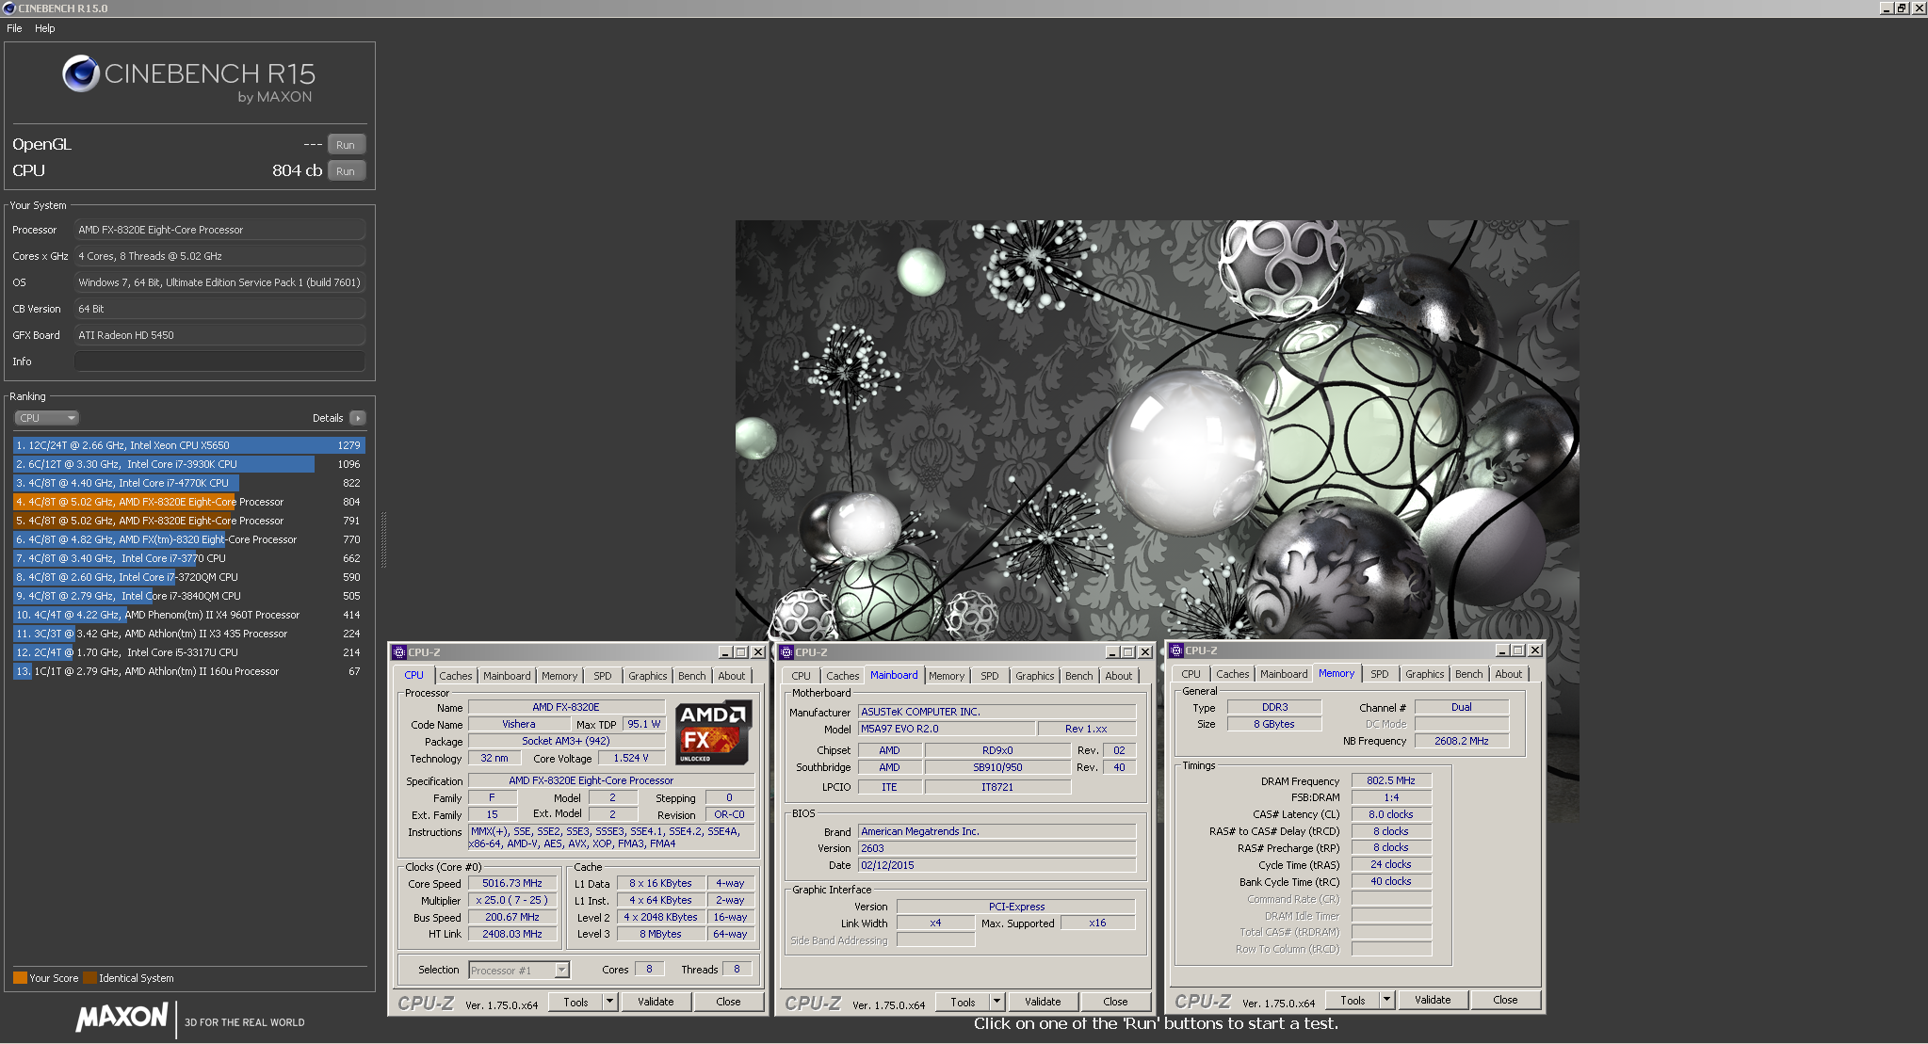The width and height of the screenshot is (1928, 1044).
Task: Open Graphics tab in Mainboard CPU-Z window
Action: (x=1035, y=676)
